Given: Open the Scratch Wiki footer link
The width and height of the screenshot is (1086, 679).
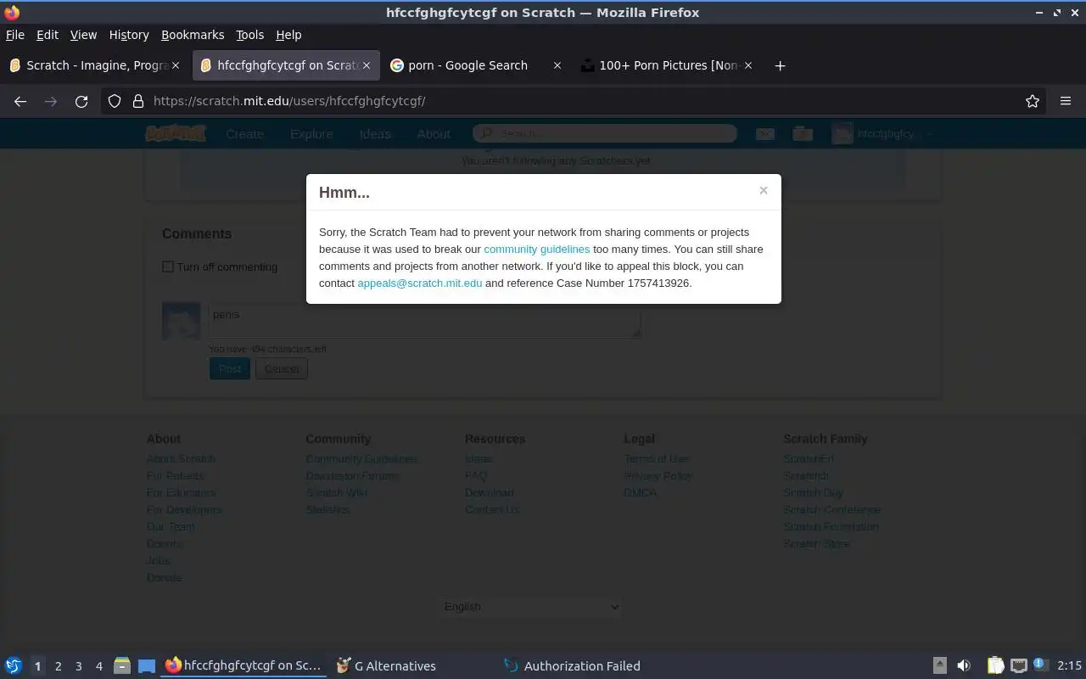Looking at the screenshot, I should [337, 492].
